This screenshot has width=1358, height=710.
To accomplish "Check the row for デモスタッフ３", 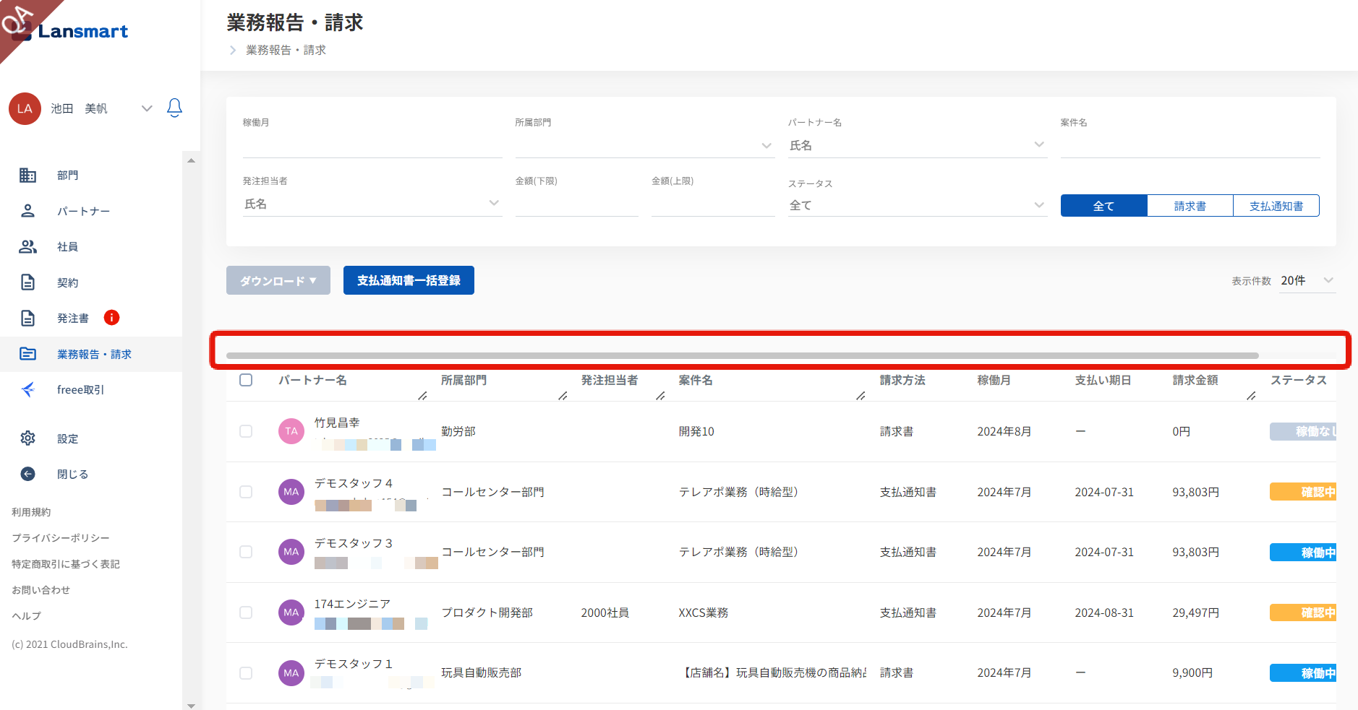I will coord(246,552).
